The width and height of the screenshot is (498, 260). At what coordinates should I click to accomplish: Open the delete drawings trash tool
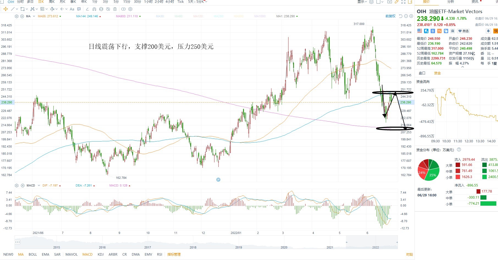(x=115, y=9)
